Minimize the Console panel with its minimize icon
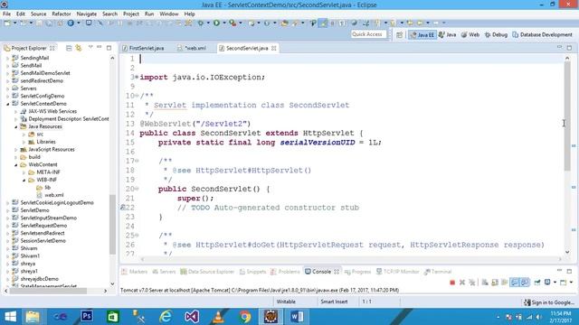 559,271
